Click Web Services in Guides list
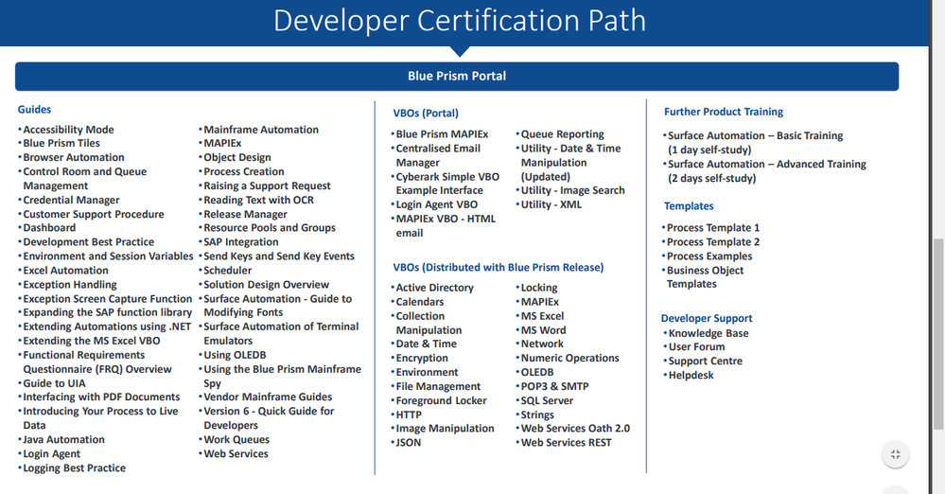Viewport: 945px width, 494px height. [x=236, y=453]
